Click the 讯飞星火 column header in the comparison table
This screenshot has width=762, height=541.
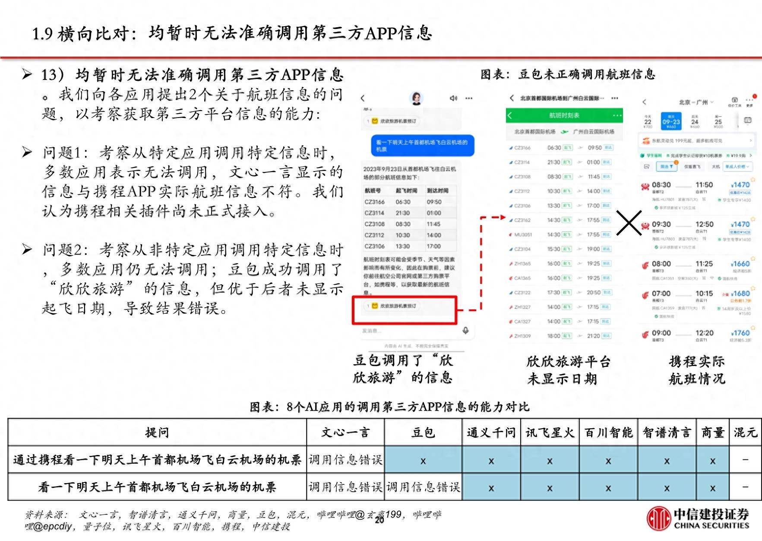(550, 433)
